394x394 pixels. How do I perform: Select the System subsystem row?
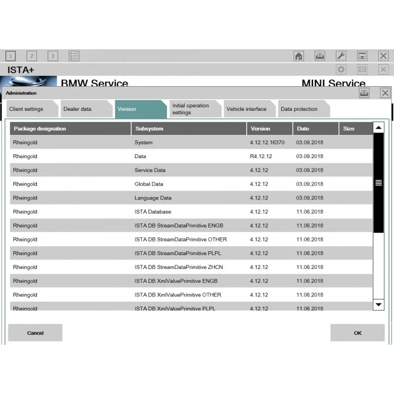click(191, 142)
